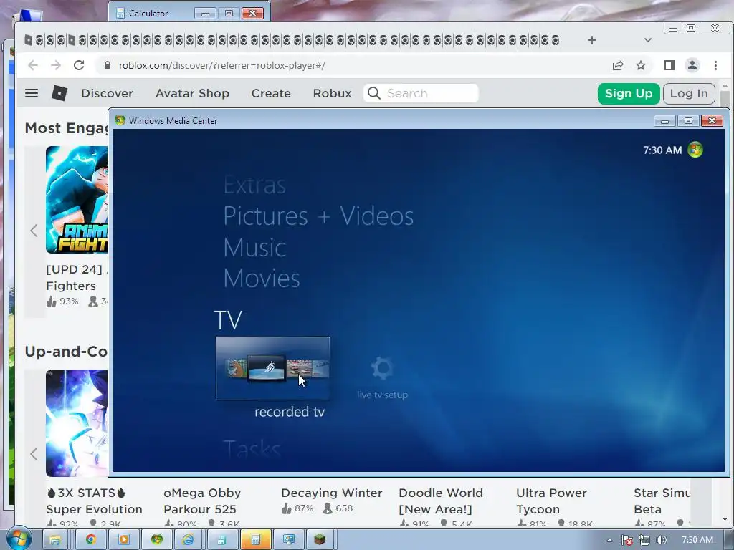Click Chrome page scrollbar down arrow
The height and width of the screenshot is (550, 734).
tap(725, 519)
